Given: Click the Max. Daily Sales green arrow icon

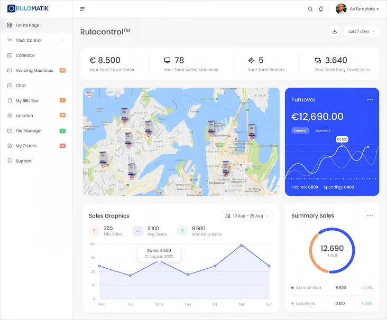Looking at the screenshot, I should pyautogui.click(x=182, y=231).
